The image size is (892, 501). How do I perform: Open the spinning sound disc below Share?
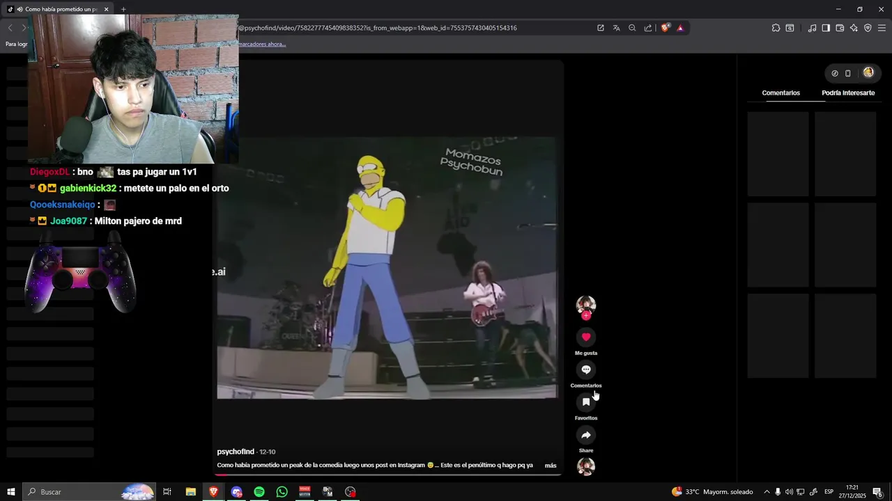pos(586,467)
